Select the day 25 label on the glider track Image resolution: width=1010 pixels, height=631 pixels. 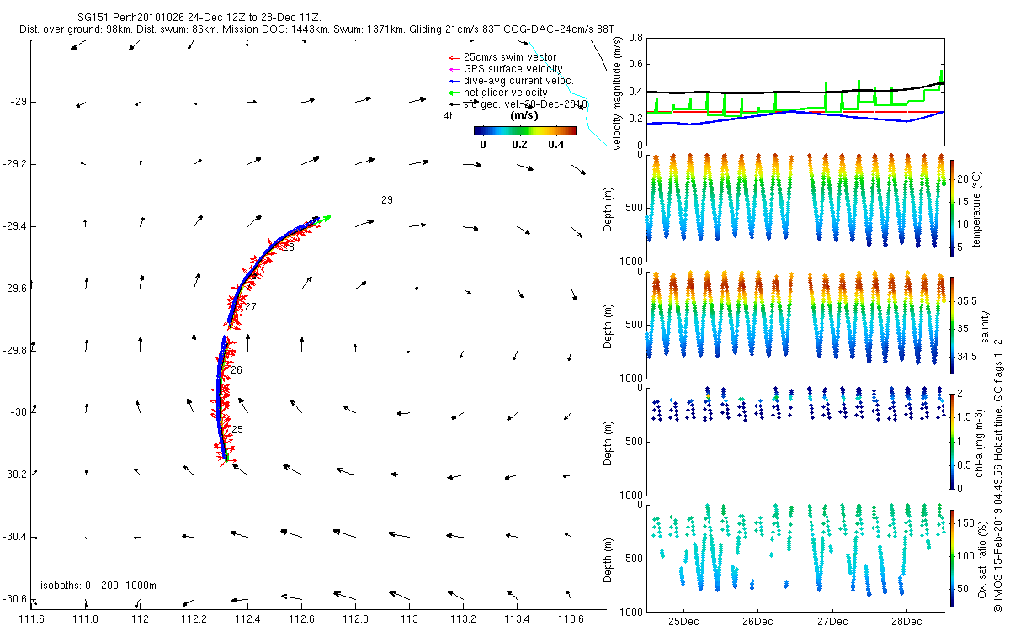[237, 430]
